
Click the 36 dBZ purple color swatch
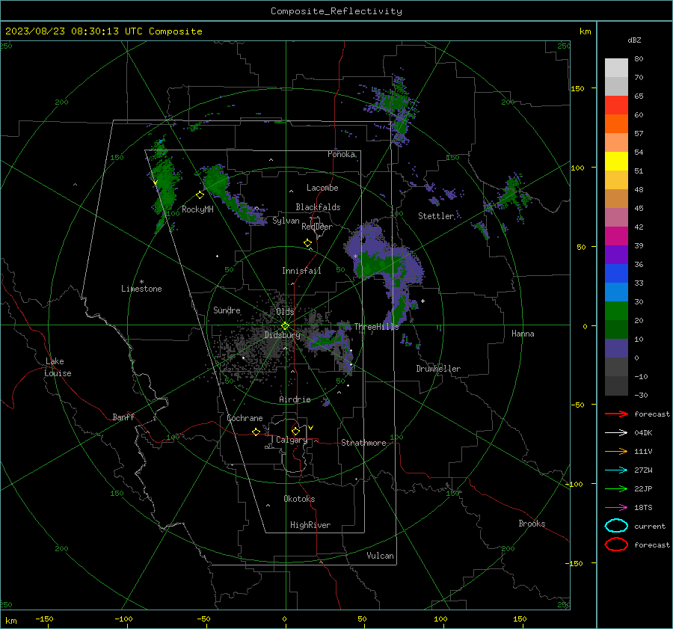616,254
